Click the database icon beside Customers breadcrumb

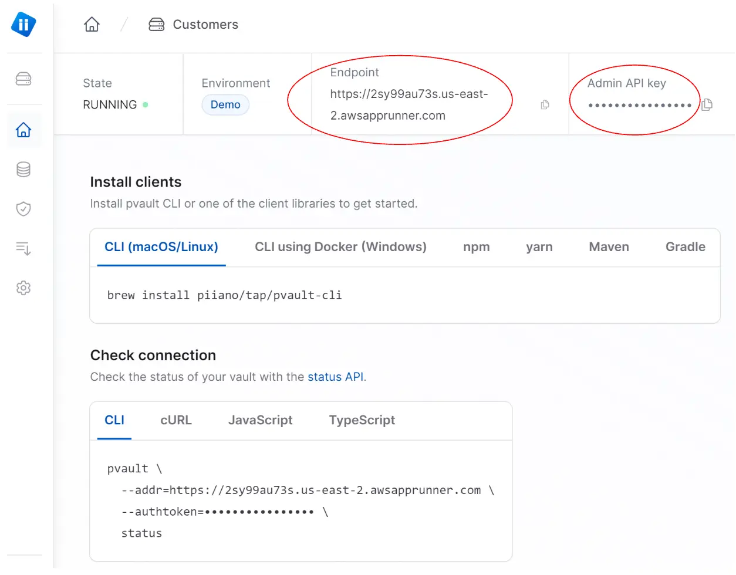[x=156, y=24]
